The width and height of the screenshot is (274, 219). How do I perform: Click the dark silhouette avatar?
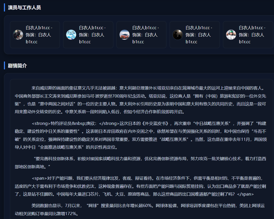178,35
